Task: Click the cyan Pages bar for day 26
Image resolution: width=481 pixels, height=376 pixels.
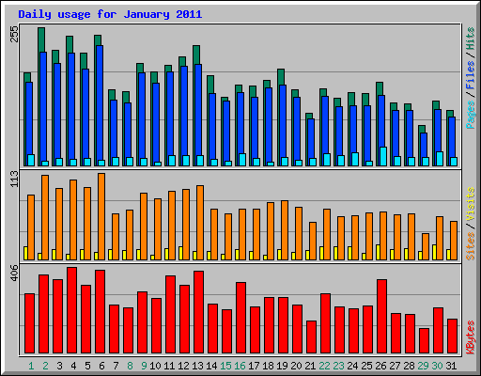Action: 383,156
